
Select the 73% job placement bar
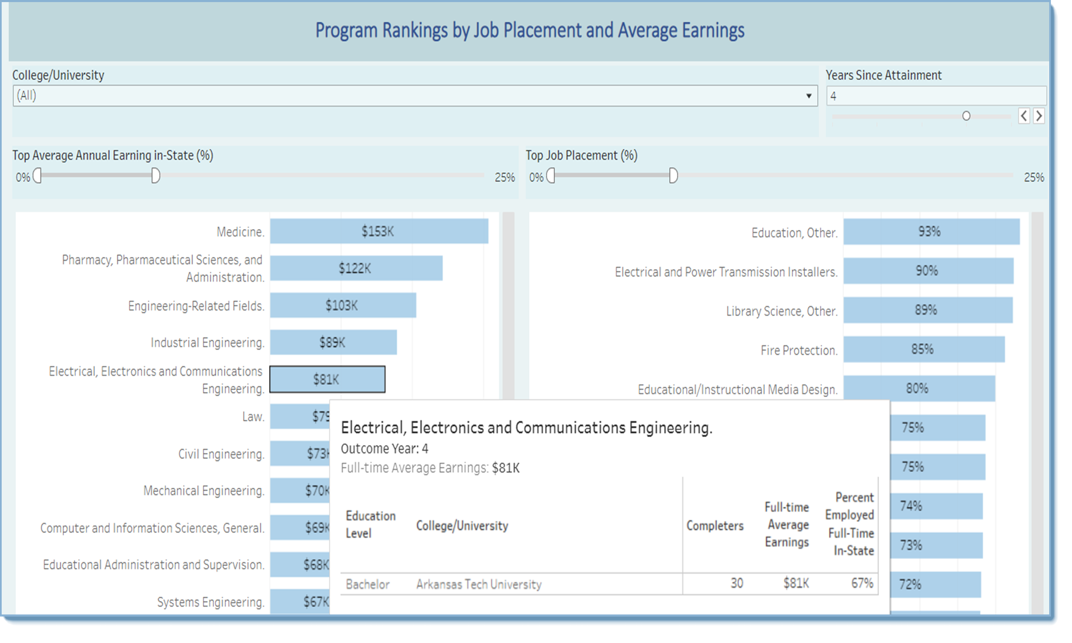point(936,545)
